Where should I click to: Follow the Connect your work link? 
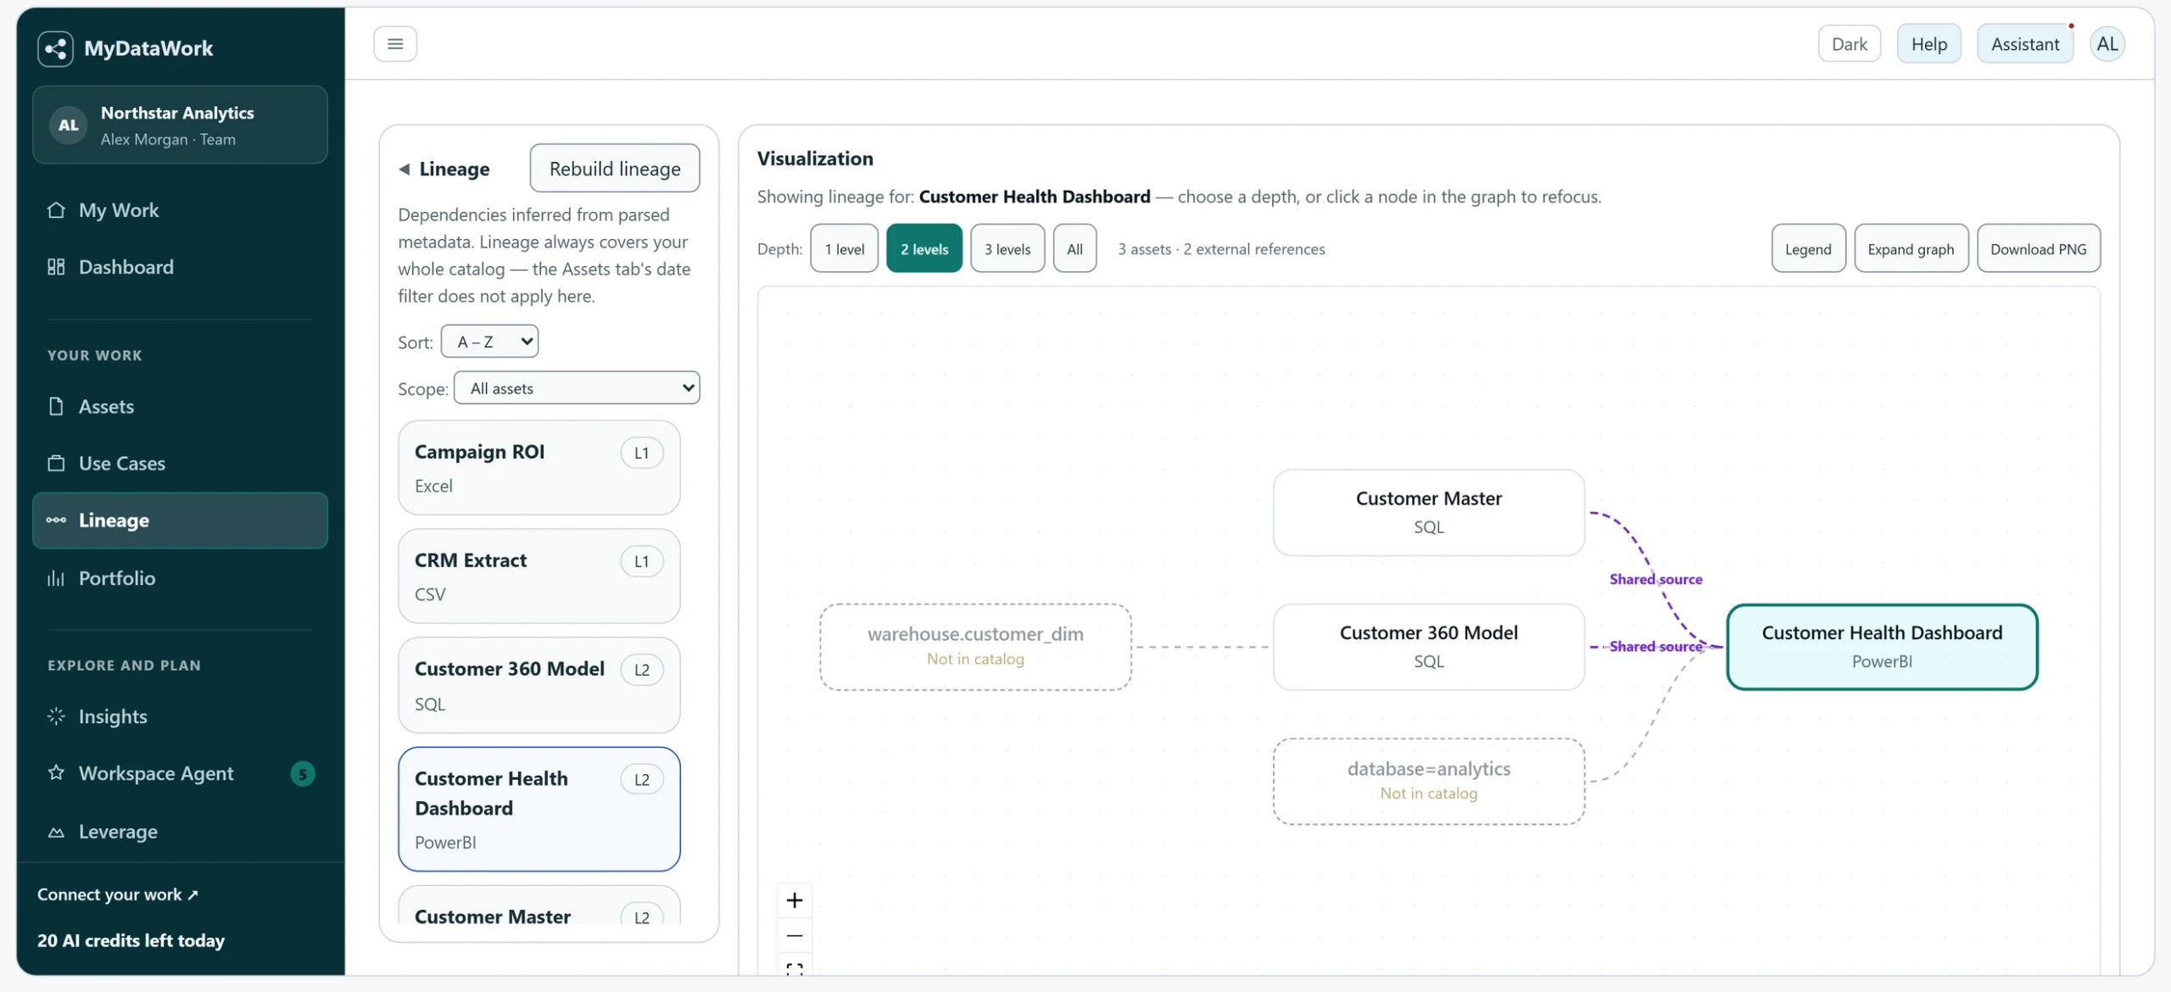point(118,894)
